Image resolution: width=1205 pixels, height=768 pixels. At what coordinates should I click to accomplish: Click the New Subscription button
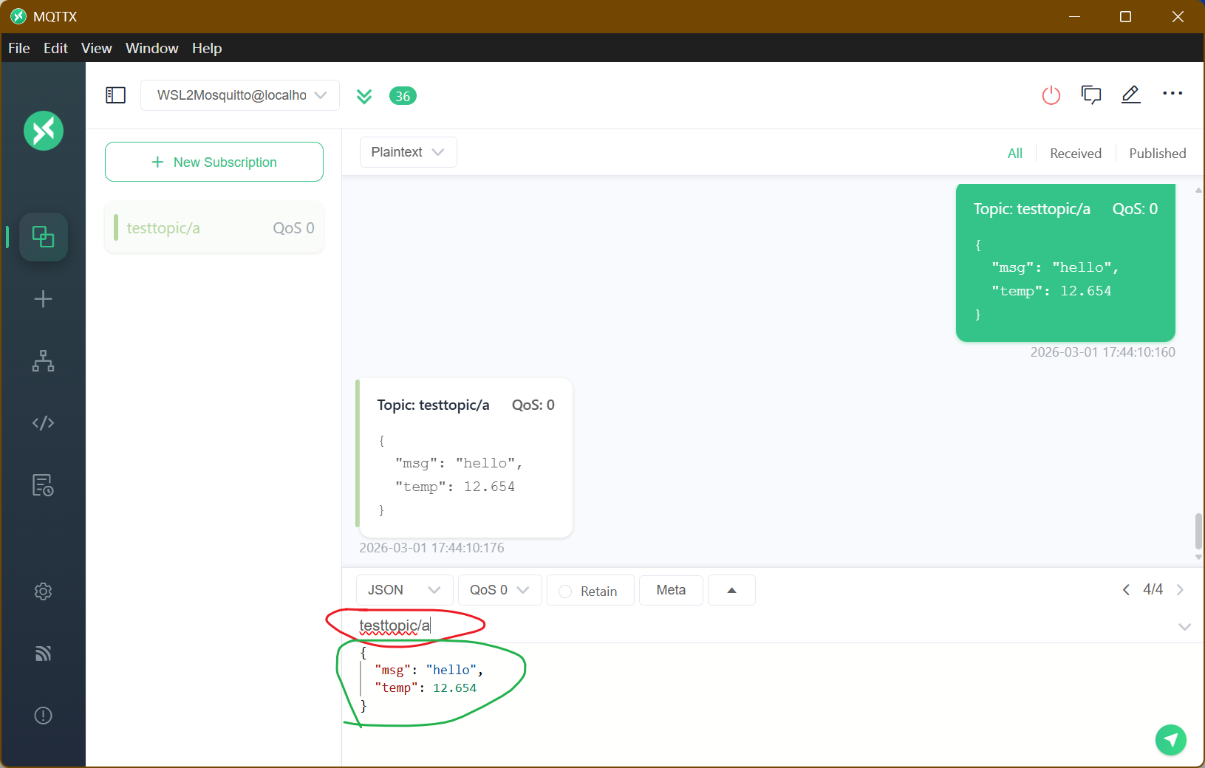tap(214, 162)
